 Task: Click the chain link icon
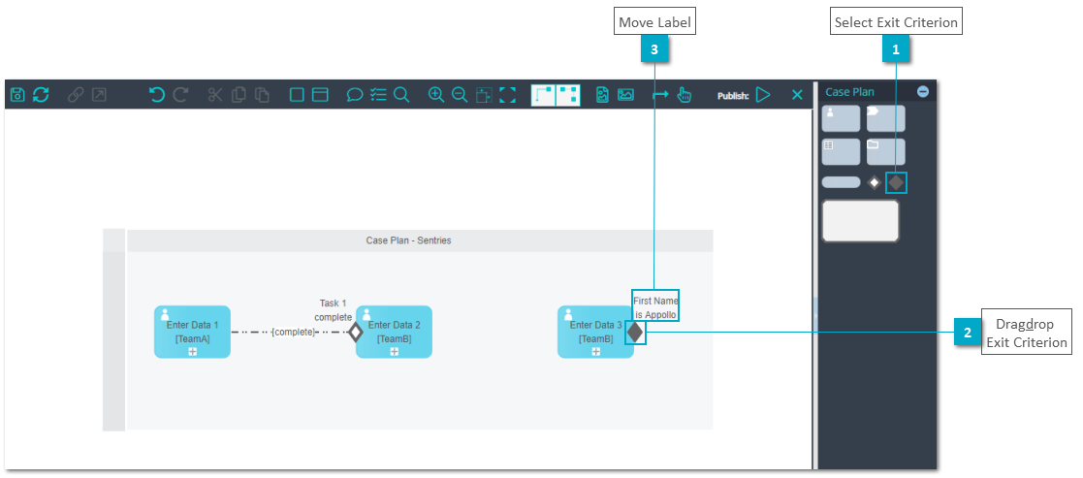(x=76, y=95)
